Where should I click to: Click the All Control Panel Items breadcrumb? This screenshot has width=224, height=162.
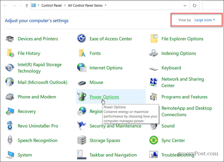click(85, 6)
